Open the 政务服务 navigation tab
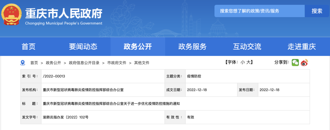 tap(193, 46)
